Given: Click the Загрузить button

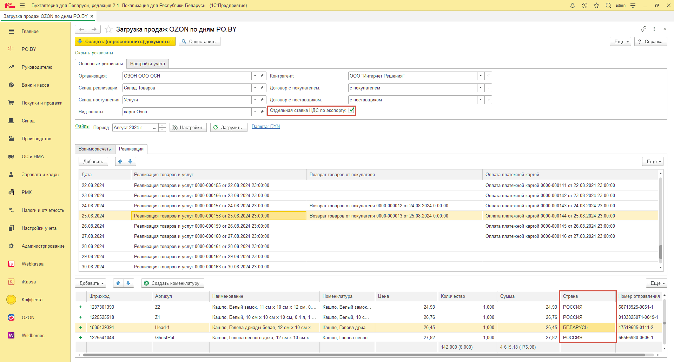Looking at the screenshot, I should click(x=229, y=127).
